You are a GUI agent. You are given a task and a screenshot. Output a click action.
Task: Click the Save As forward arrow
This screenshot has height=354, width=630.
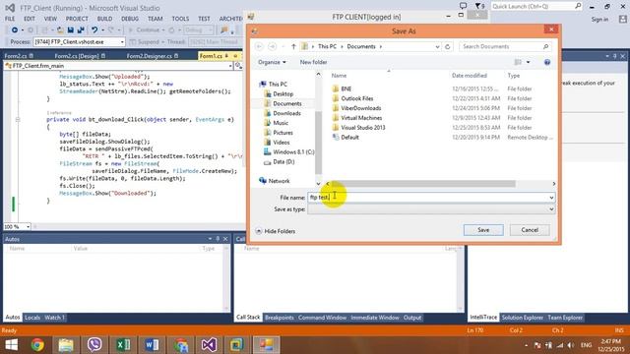tap(273, 46)
